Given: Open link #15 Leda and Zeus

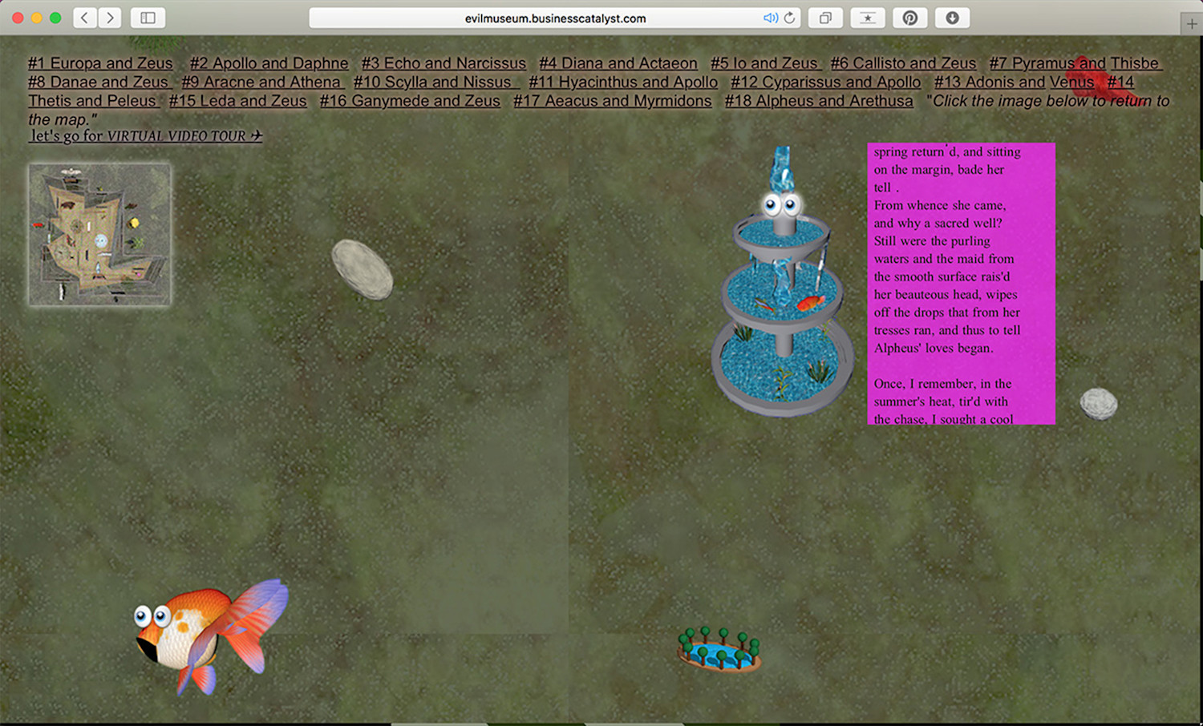Looking at the screenshot, I should pos(237,101).
